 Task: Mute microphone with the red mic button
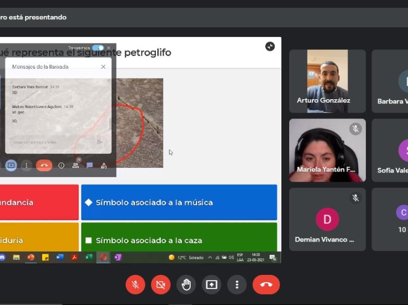(x=135, y=285)
